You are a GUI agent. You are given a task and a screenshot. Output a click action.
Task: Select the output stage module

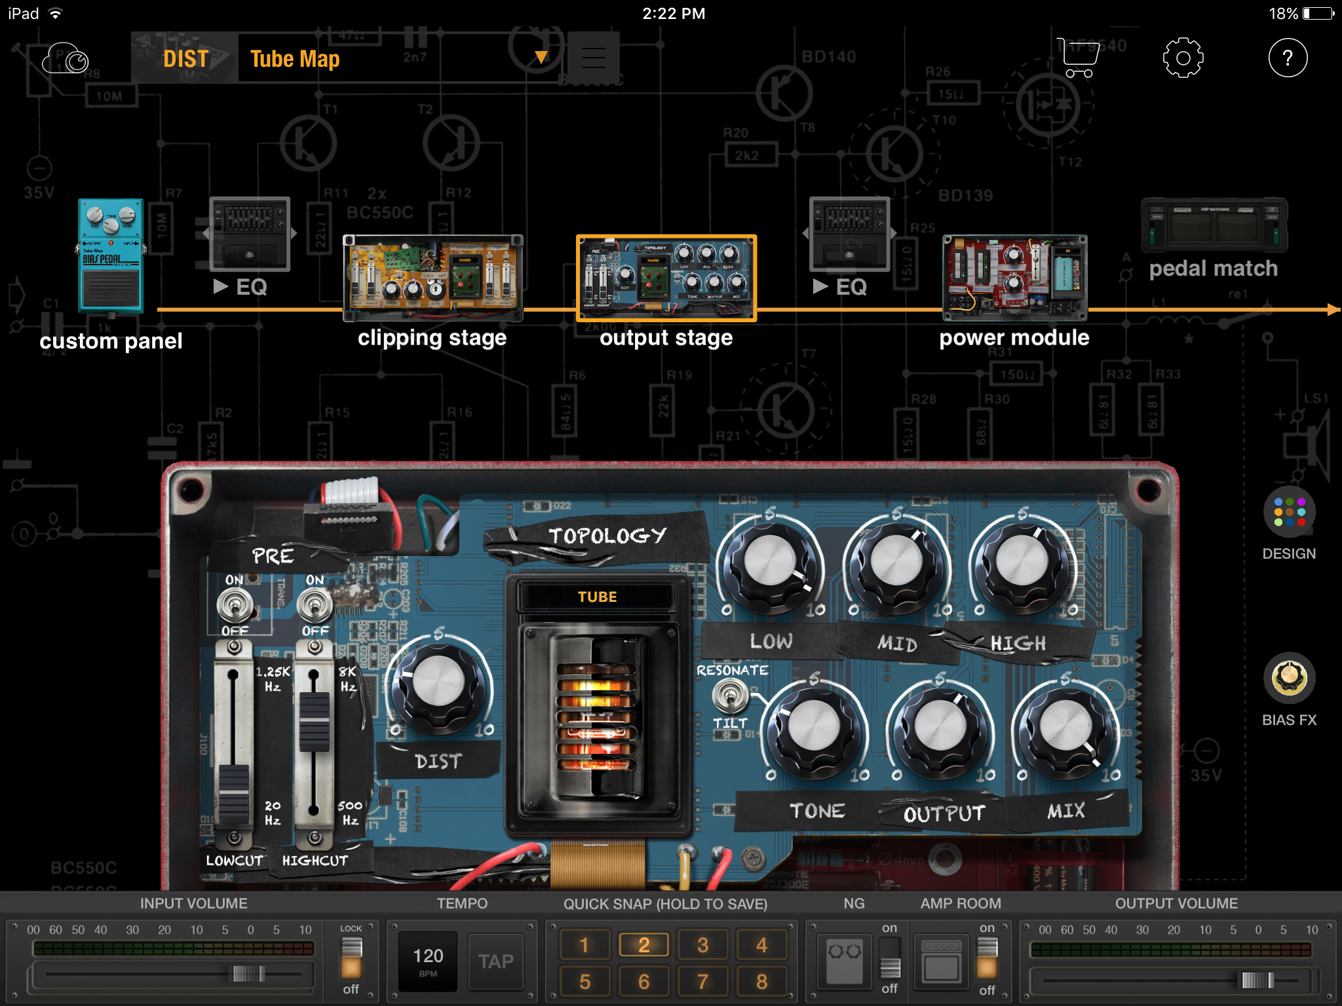pos(666,278)
